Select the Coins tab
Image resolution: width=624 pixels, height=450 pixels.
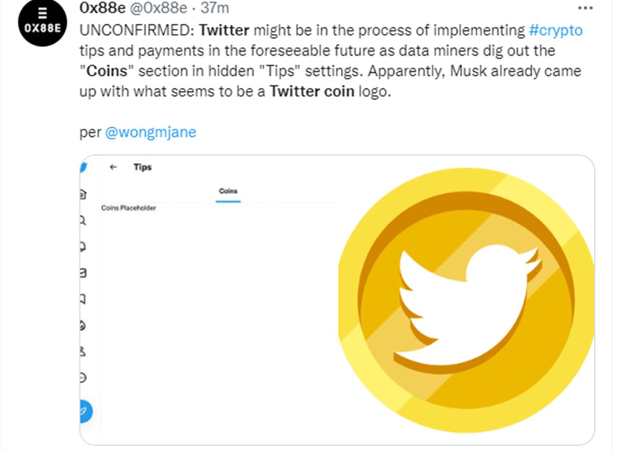228,192
